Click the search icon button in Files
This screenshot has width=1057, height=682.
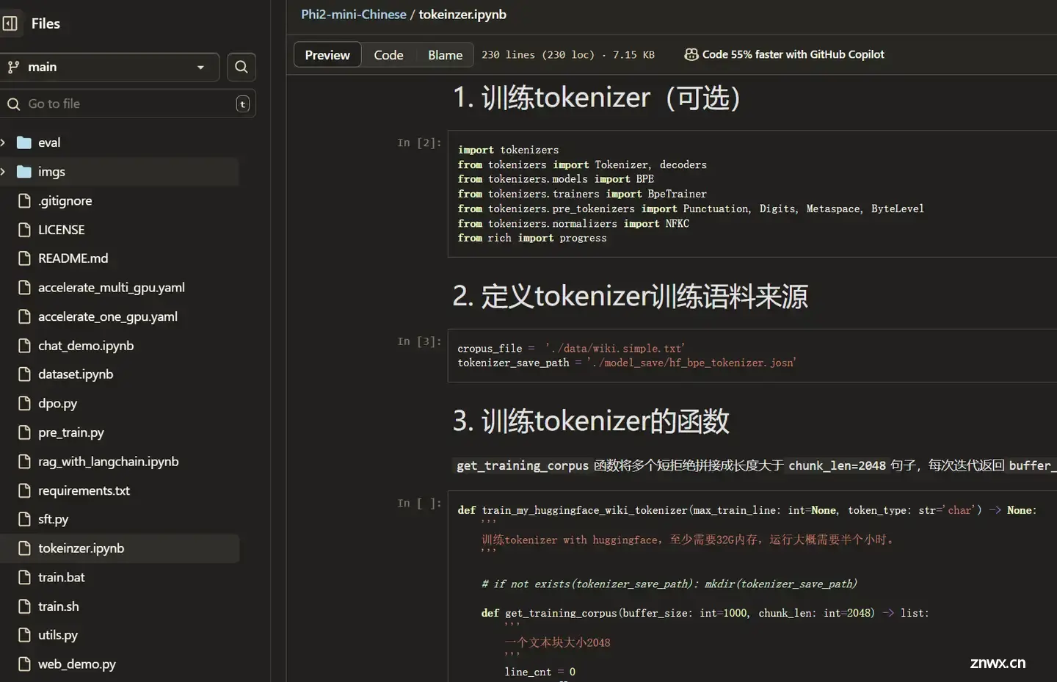coord(241,67)
